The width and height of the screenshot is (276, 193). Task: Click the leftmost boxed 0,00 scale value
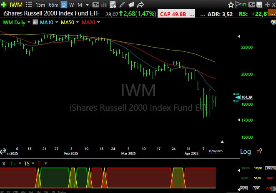[x=244, y=188]
